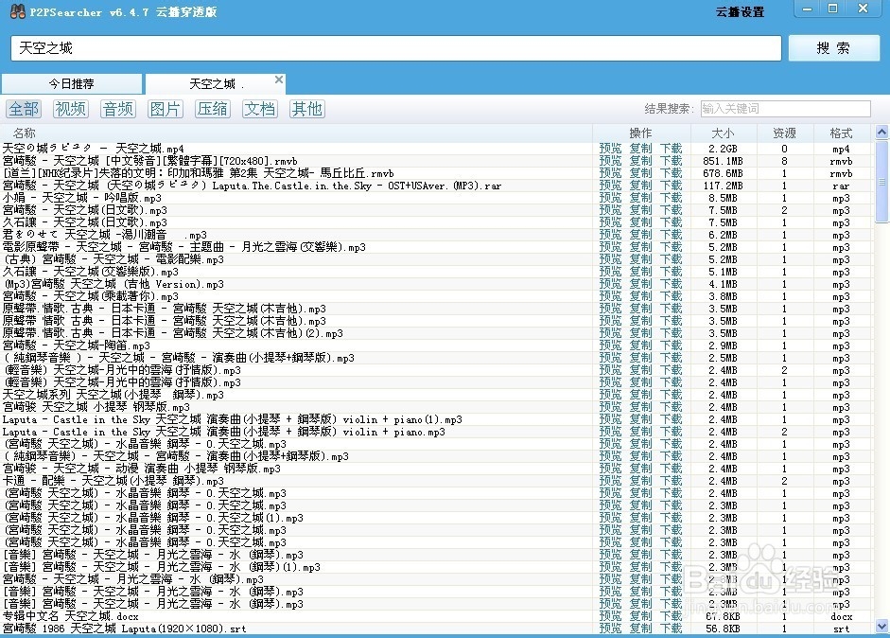This screenshot has width=890, height=638.
Task: Click 复制 for the 851.1MB rmvb file
Action: pos(641,161)
